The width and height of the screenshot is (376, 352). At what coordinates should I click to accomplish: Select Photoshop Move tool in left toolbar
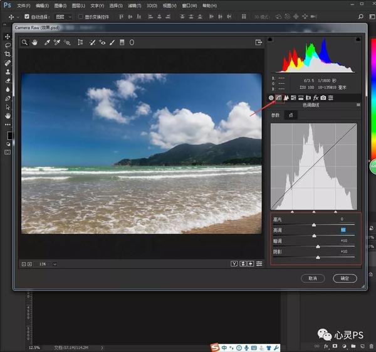pyautogui.click(x=8, y=36)
